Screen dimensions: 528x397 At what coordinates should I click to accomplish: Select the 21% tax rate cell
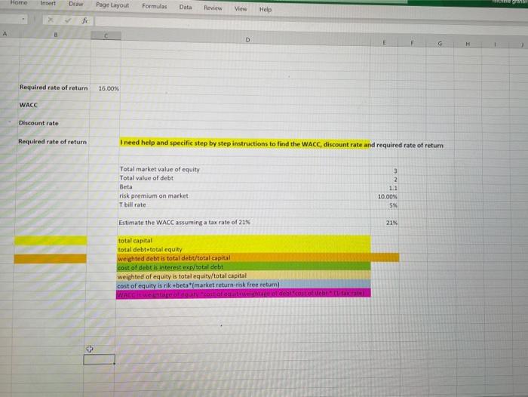coord(384,223)
